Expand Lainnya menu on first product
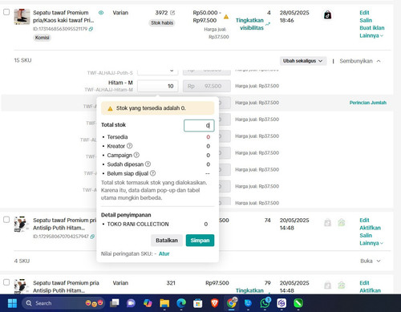The height and width of the screenshot is (312, 401). [x=371, y=35]
